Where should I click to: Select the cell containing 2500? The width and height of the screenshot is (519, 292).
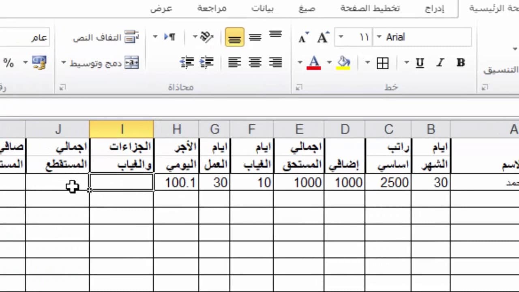click(x=388, y=182)
